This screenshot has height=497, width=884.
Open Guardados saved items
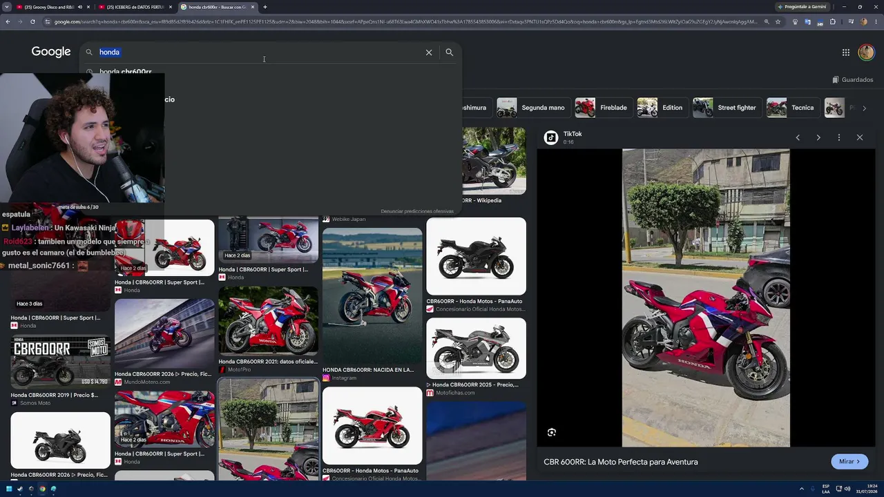pyautogui.click(x=853, y=80)
